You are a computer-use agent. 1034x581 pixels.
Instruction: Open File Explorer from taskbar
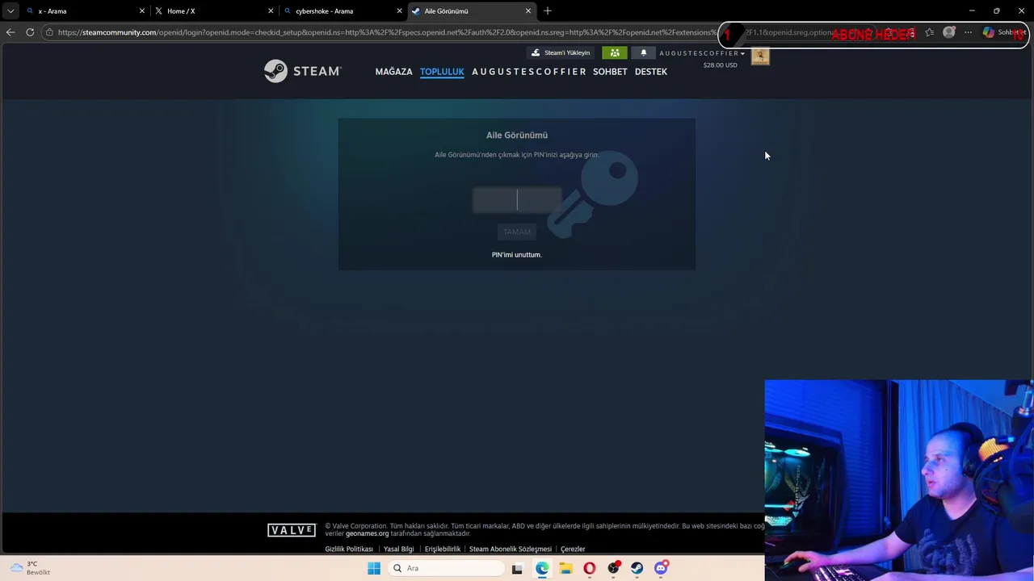click(566, 568)
